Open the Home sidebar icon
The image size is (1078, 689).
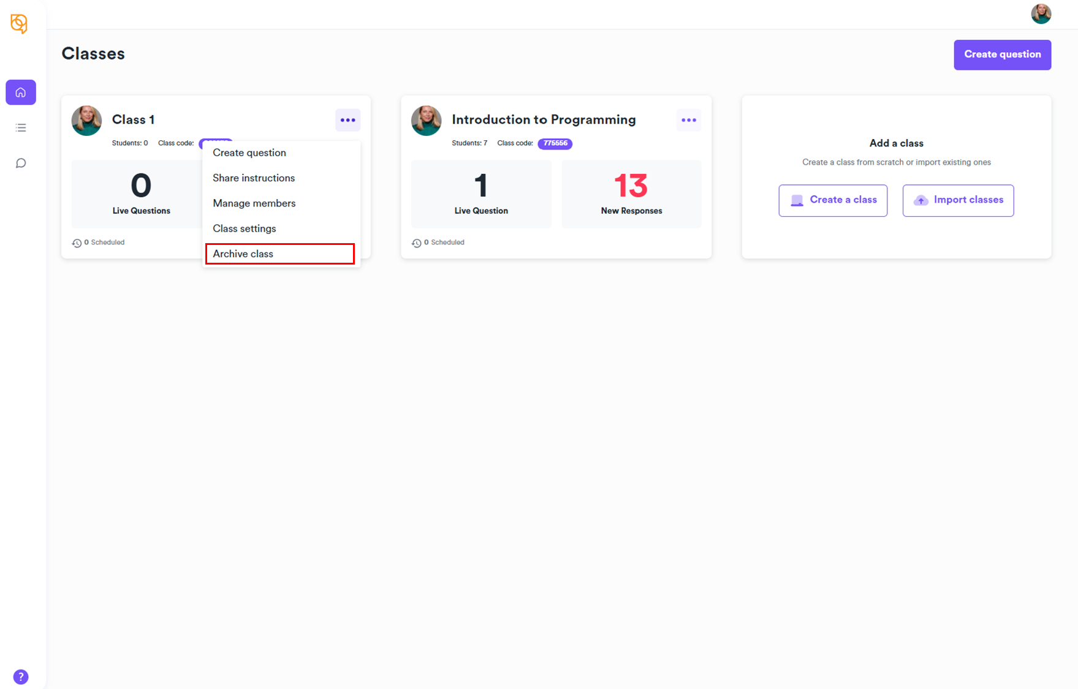(21, 92)
